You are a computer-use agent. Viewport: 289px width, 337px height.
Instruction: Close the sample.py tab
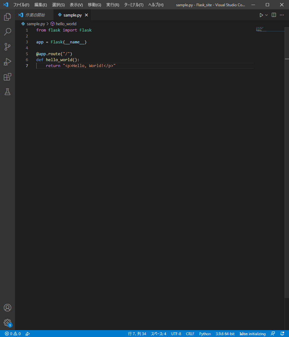click(87, 15)
